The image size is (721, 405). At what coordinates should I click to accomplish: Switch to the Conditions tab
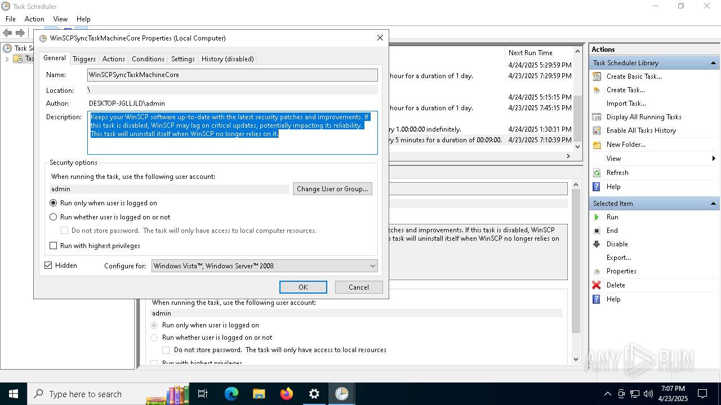click(x=148, y=58)
